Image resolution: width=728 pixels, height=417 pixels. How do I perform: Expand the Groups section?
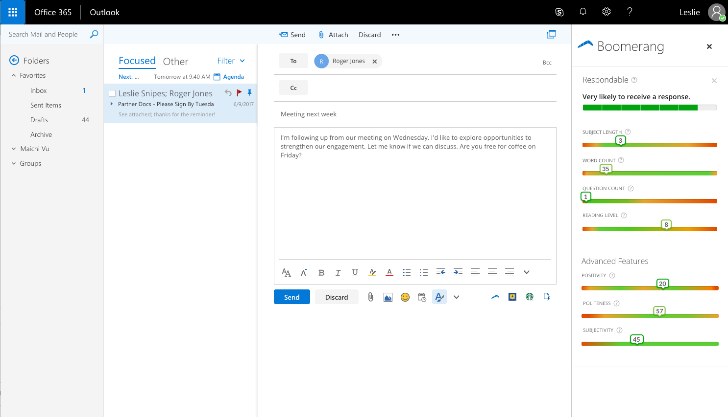point(14,163)
